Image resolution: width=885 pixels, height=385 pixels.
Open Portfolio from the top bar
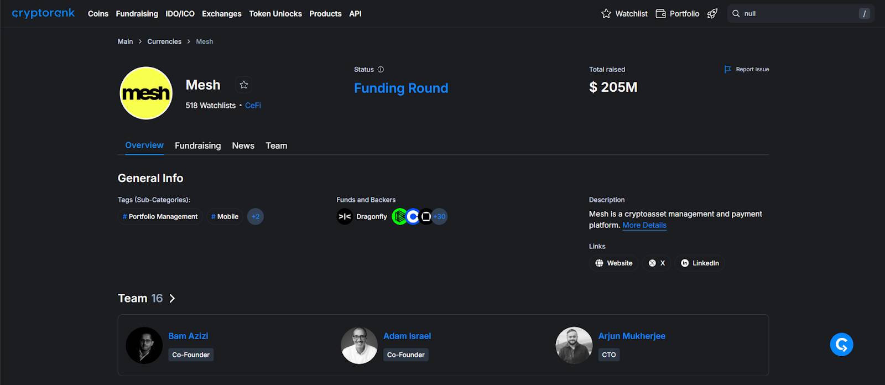pyautogui.click(x=677, y=14)
